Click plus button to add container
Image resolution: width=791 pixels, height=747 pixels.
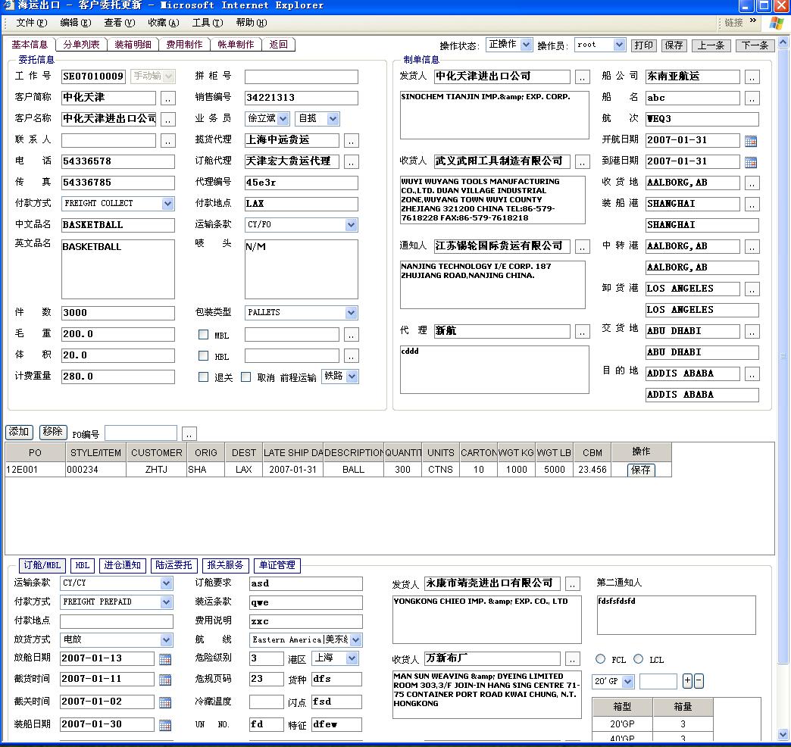(687, 681)
